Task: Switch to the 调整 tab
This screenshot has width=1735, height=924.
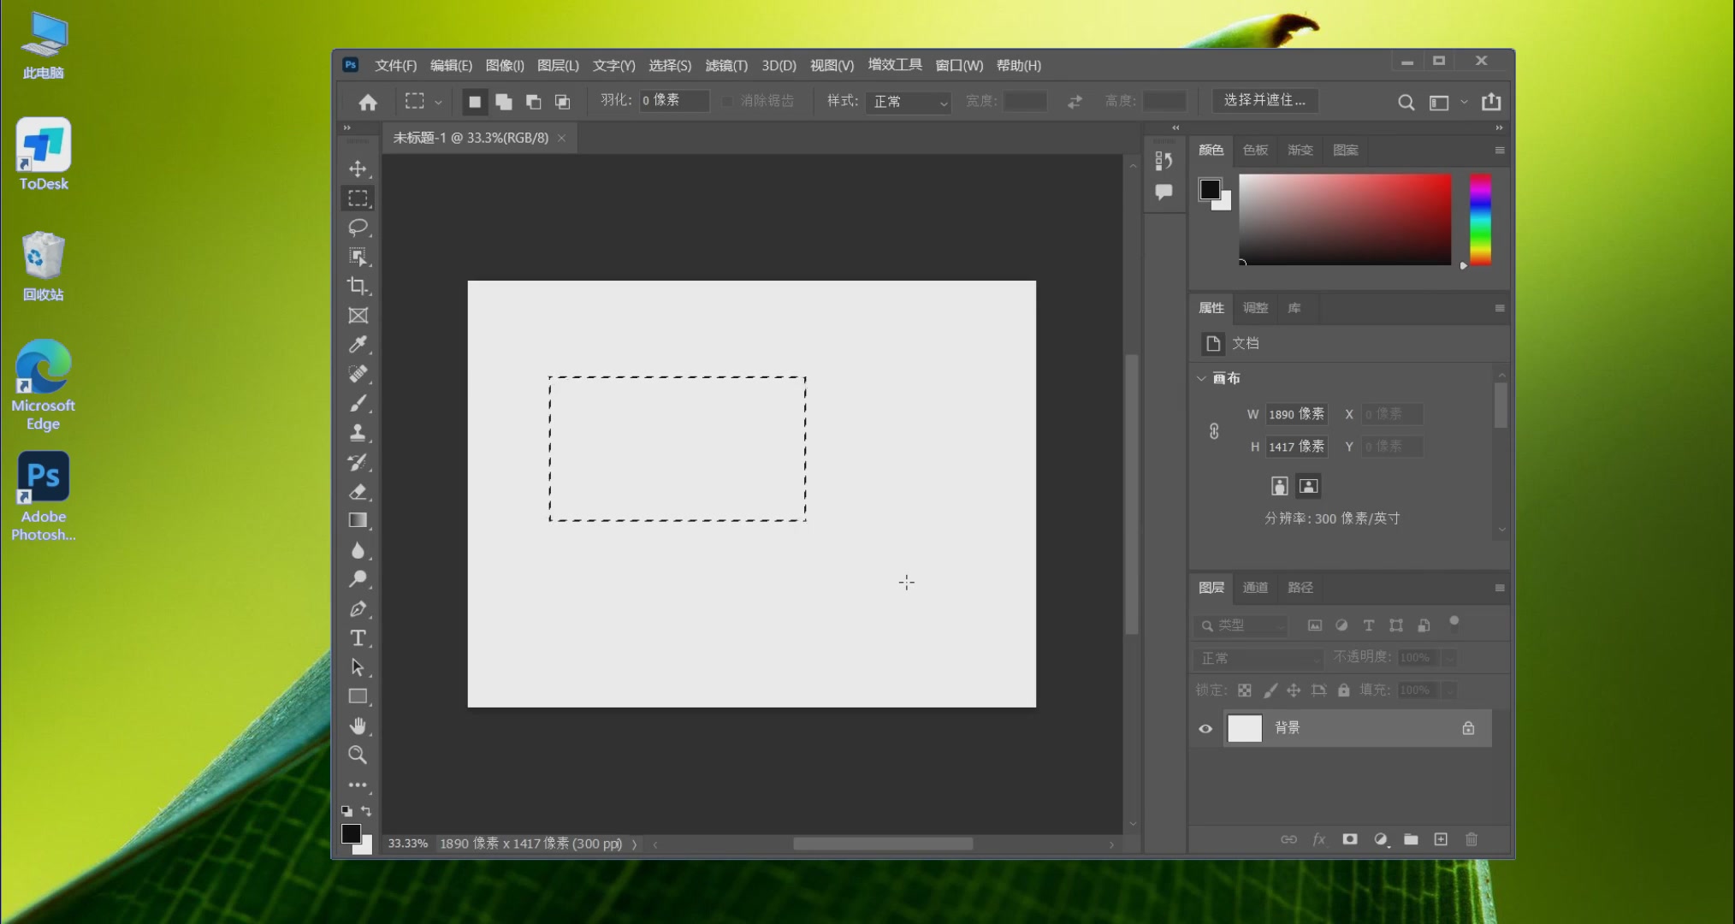Action: pos(1255,308)
